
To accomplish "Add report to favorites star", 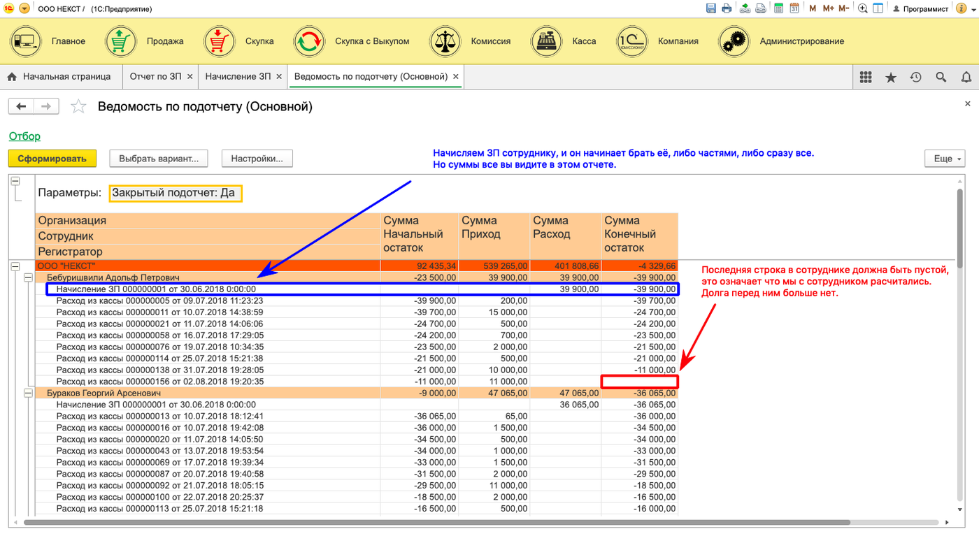I will [x=79, y=106].
